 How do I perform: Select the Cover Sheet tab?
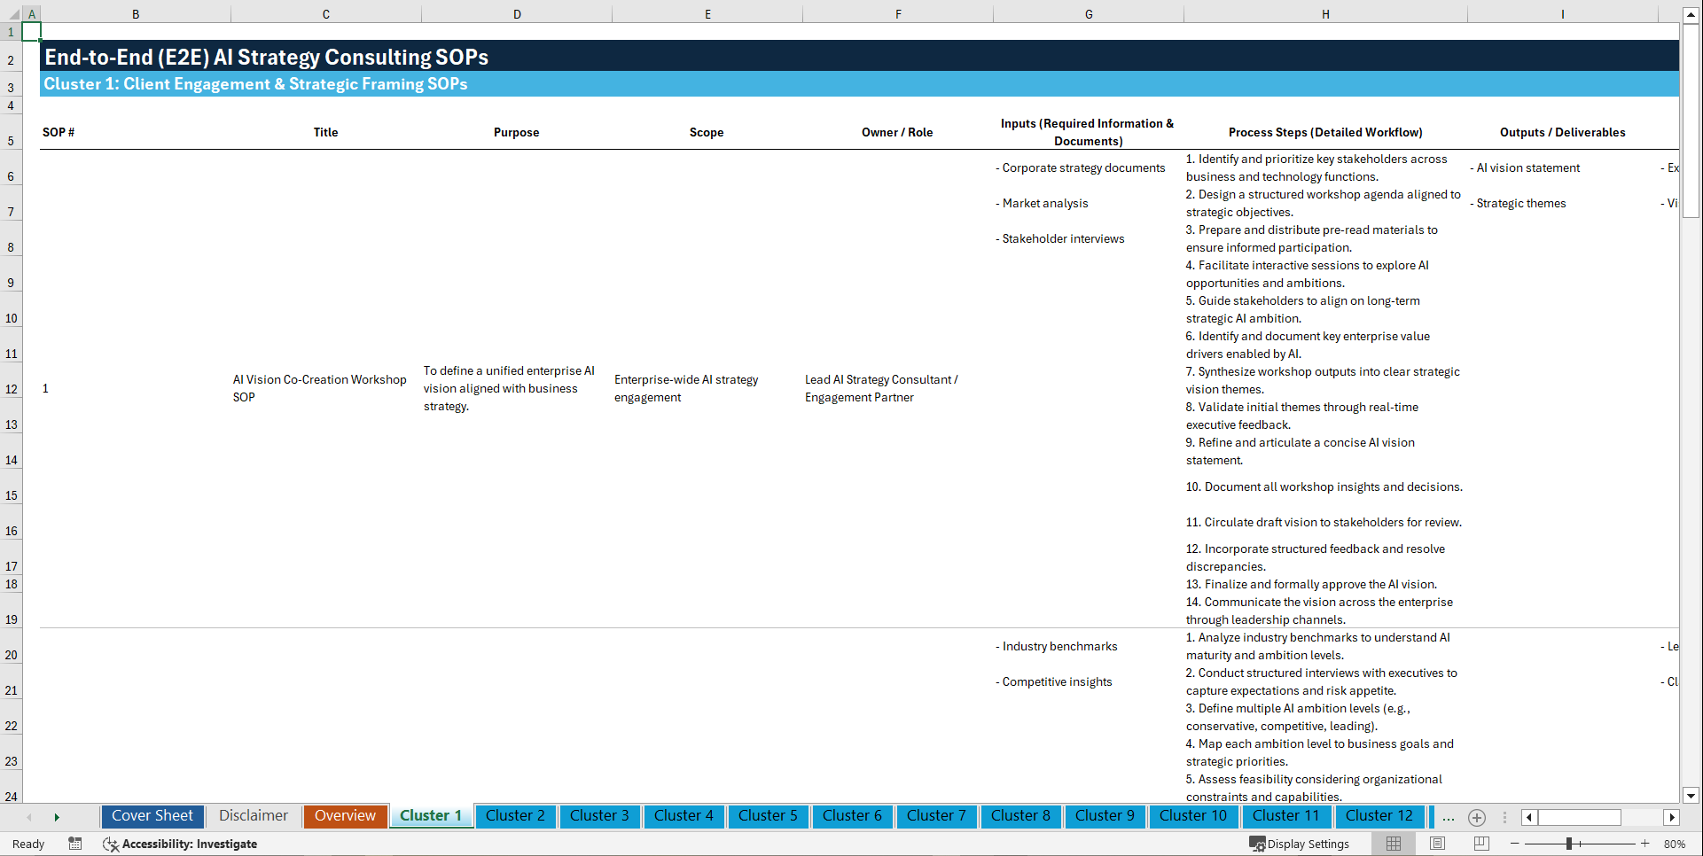click(152, 816)
